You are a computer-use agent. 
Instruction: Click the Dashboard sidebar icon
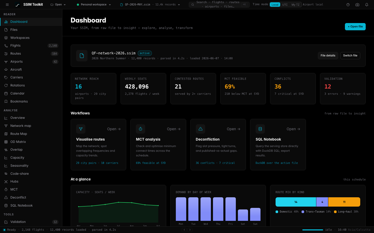pos(6,22)
